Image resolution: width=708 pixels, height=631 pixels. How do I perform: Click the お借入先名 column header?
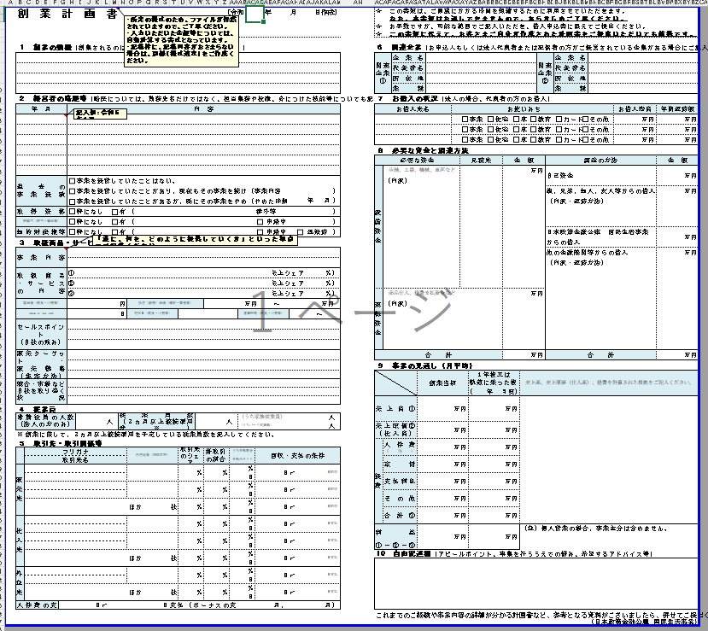click(x=413, y=108)
